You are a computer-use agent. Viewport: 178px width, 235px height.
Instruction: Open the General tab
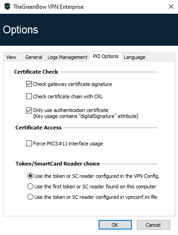pos(34,57)
